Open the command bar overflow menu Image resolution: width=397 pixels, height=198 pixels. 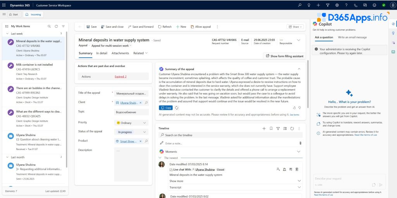tap(217, 27)
